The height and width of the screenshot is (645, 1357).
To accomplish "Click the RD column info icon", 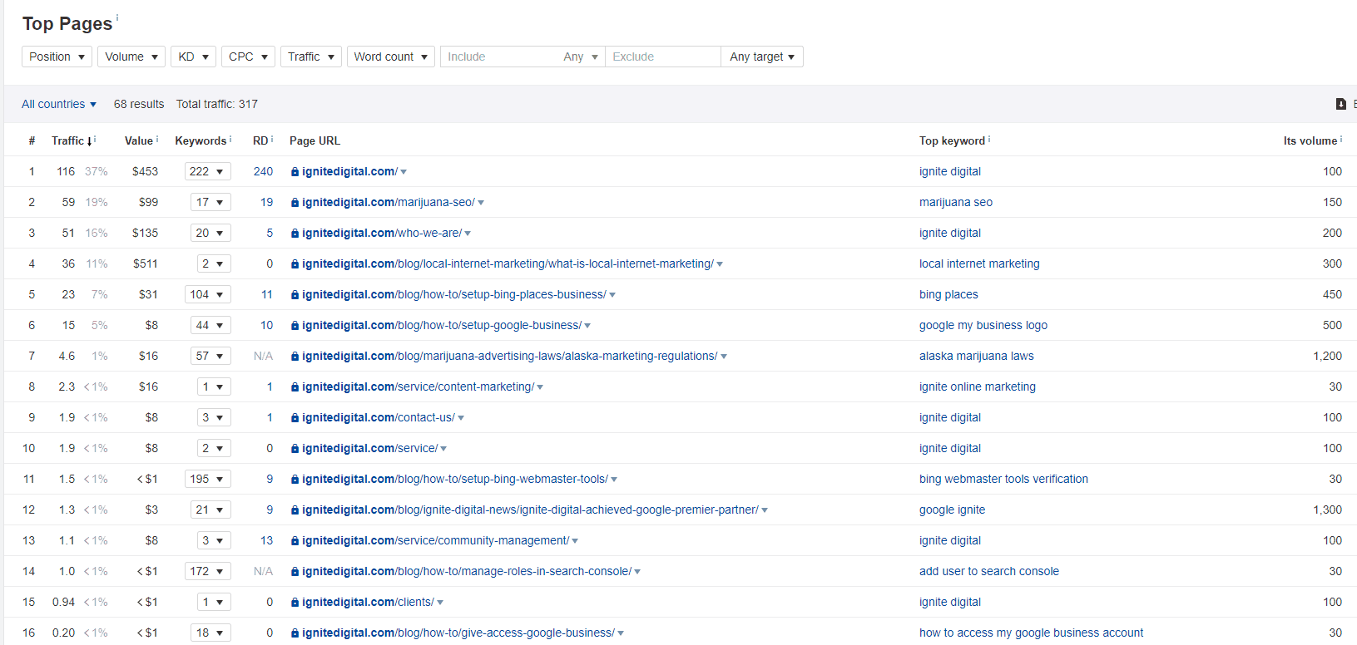I will tap(272, 139).
